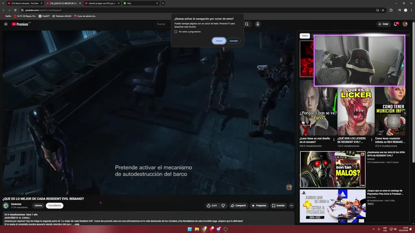Open options menu for Leon mal diseño video
This screenshot has width=415, height=233.
(x=334, y=140)
